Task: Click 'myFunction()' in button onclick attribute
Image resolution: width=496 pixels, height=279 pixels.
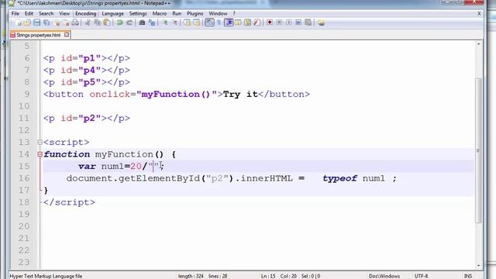Action: [x=176, y=95]
